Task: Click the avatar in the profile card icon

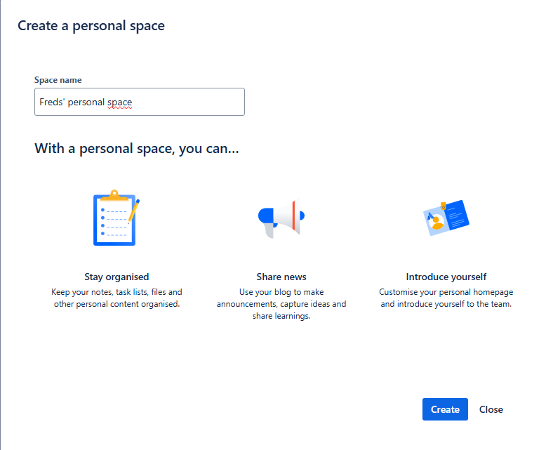Action: coord(436,223)
